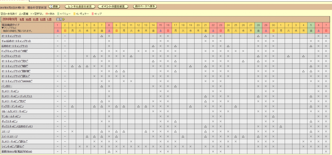332x155 pixels.
Task: Switch to 12月 month link
Action: [x=42, y=19]
